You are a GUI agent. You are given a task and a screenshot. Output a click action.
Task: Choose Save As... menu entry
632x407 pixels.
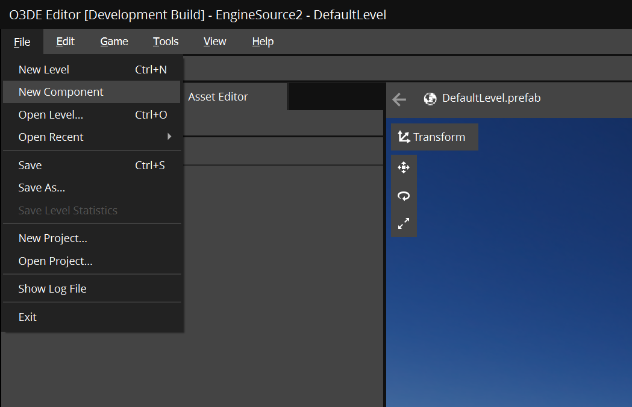[92, 188]
